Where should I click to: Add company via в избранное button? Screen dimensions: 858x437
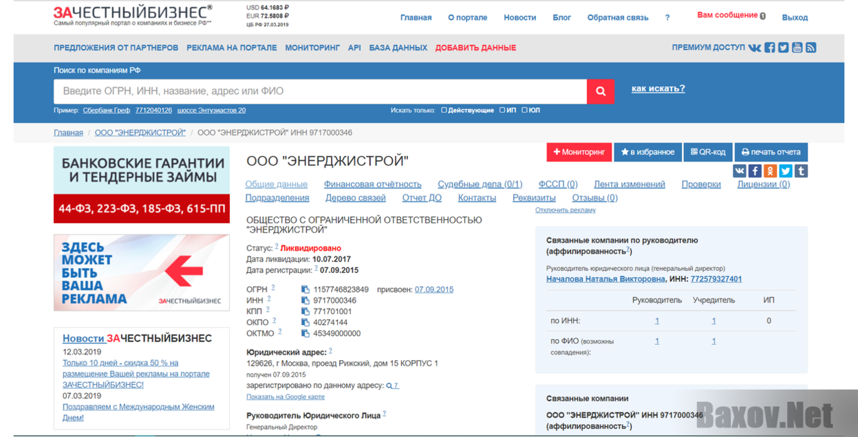pyautogui.click(x=648, y=152)
